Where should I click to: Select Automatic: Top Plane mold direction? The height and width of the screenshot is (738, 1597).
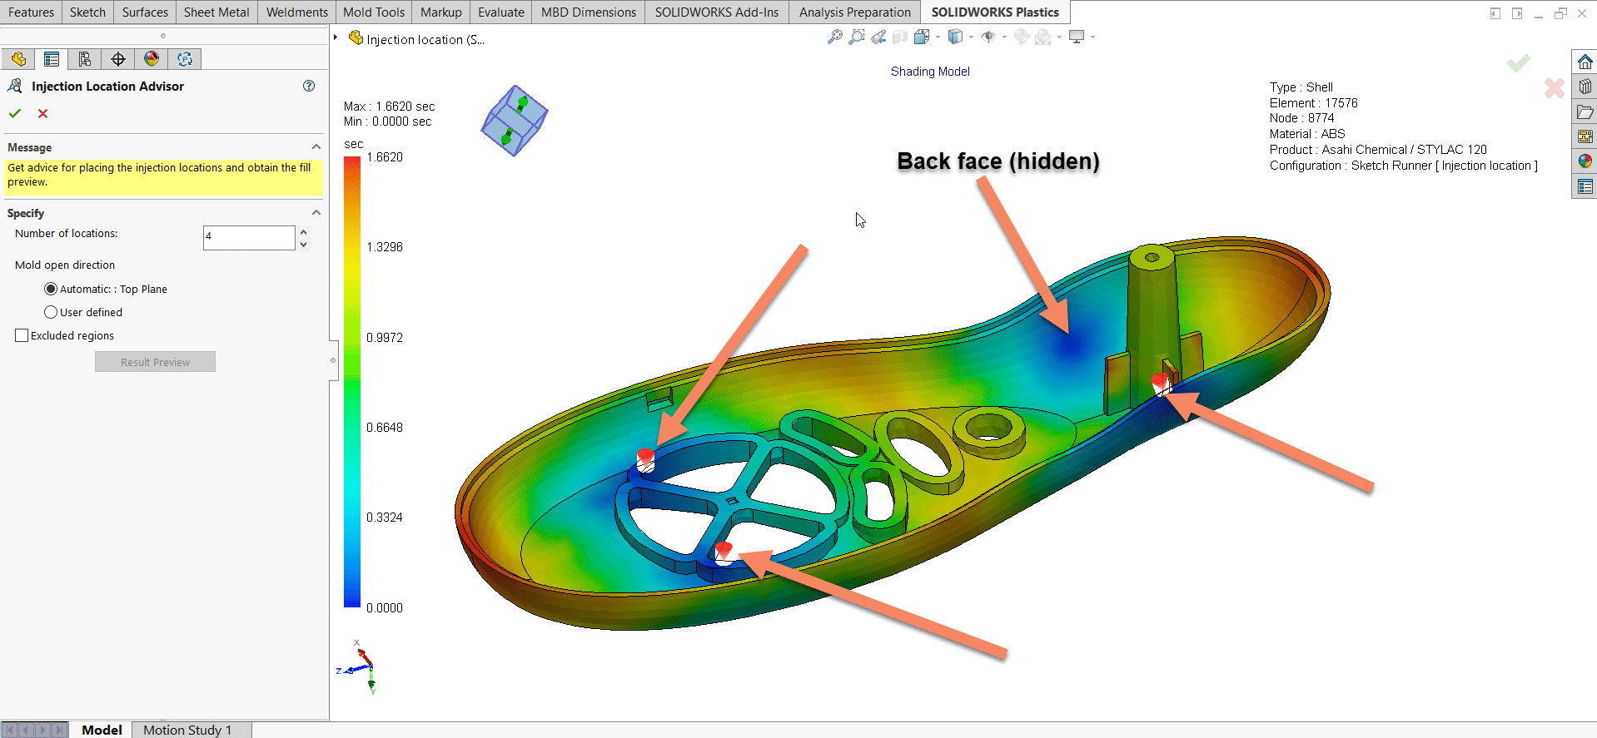coord(51,289)
